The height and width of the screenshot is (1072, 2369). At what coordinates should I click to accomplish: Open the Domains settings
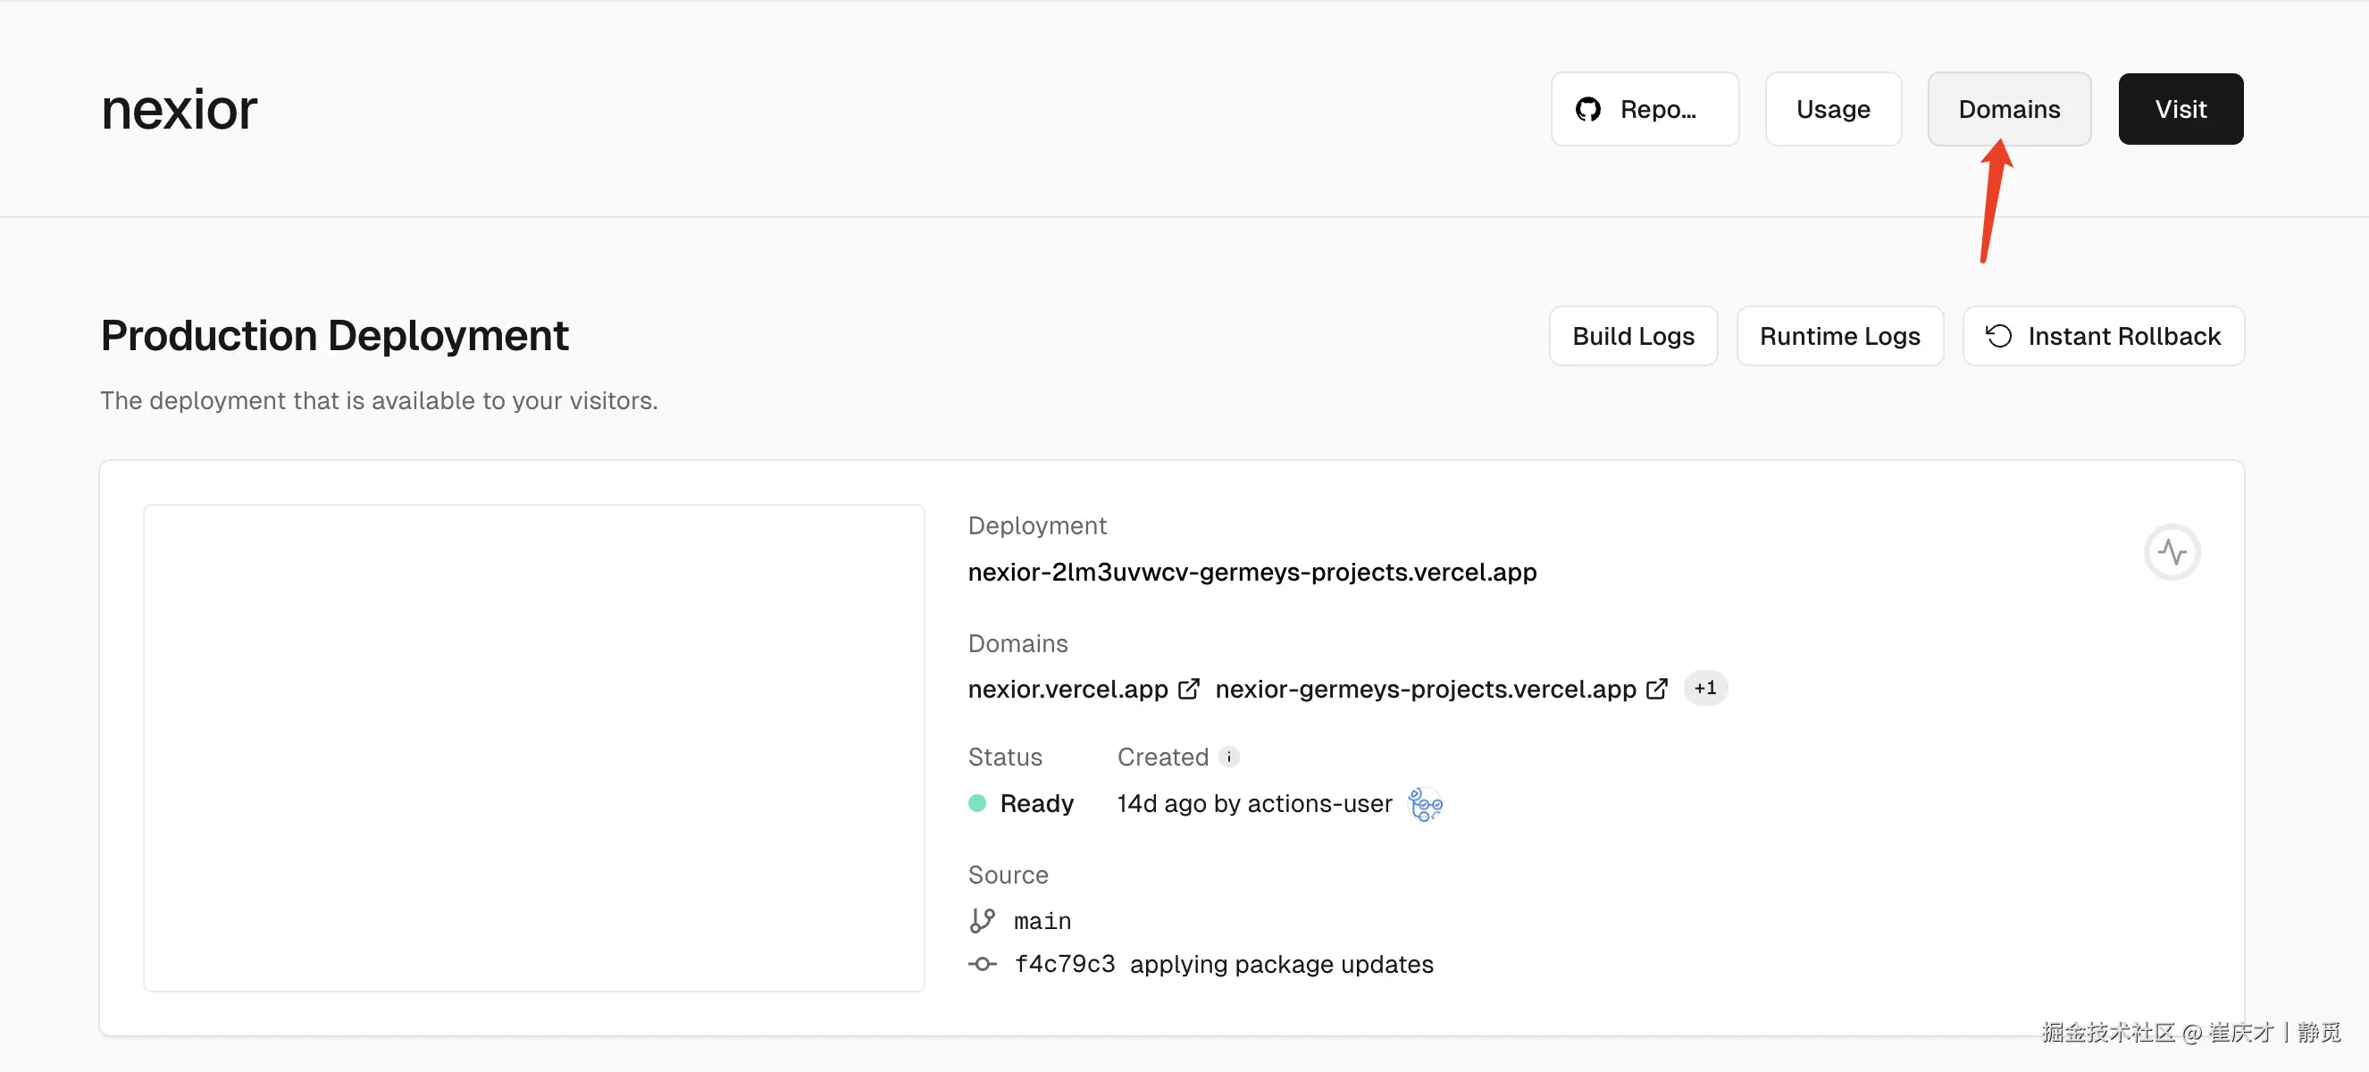point(2008,109)
